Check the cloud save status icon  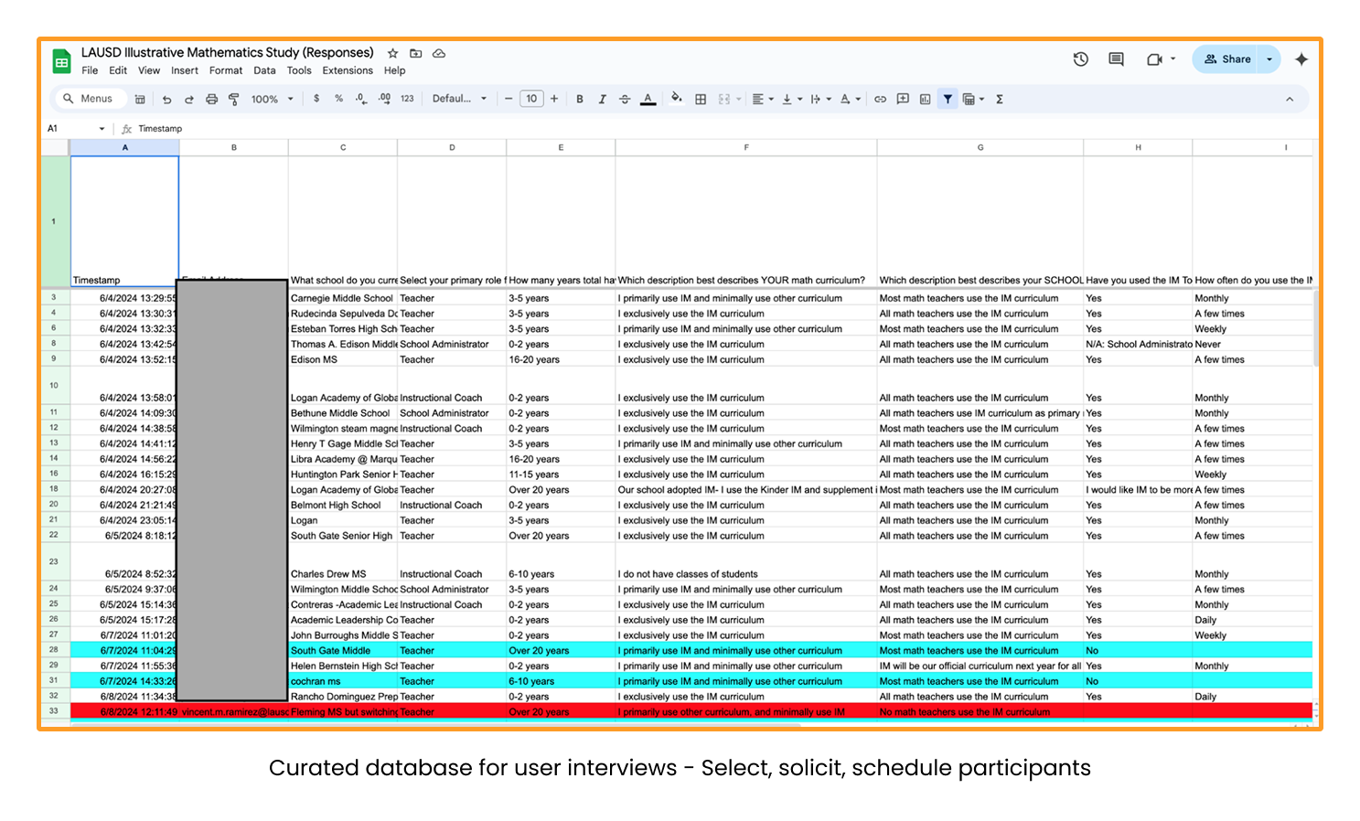coord(439,53)
